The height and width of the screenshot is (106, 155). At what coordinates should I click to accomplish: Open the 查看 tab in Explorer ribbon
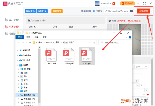(x=45, y=37)
